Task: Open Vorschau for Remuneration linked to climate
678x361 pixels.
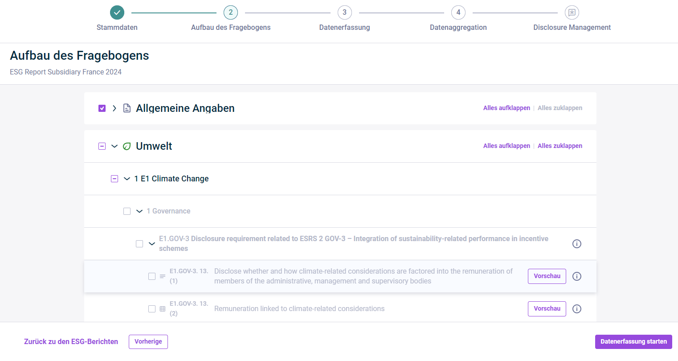Action: tap(547, 309)
